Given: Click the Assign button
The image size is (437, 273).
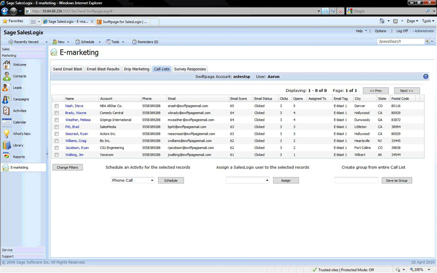Looking at the screenshot, I should tap(286, 180).
